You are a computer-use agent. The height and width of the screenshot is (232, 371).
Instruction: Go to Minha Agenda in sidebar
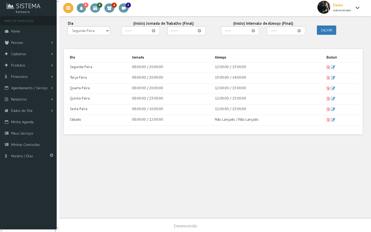point(22,122)
